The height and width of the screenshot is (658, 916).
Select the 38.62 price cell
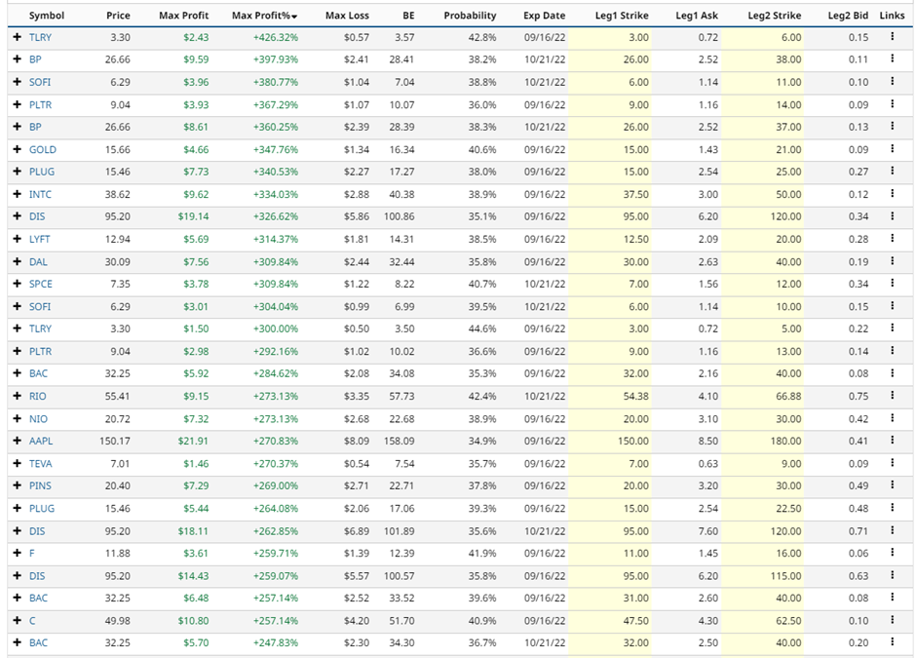coord(117,195)
